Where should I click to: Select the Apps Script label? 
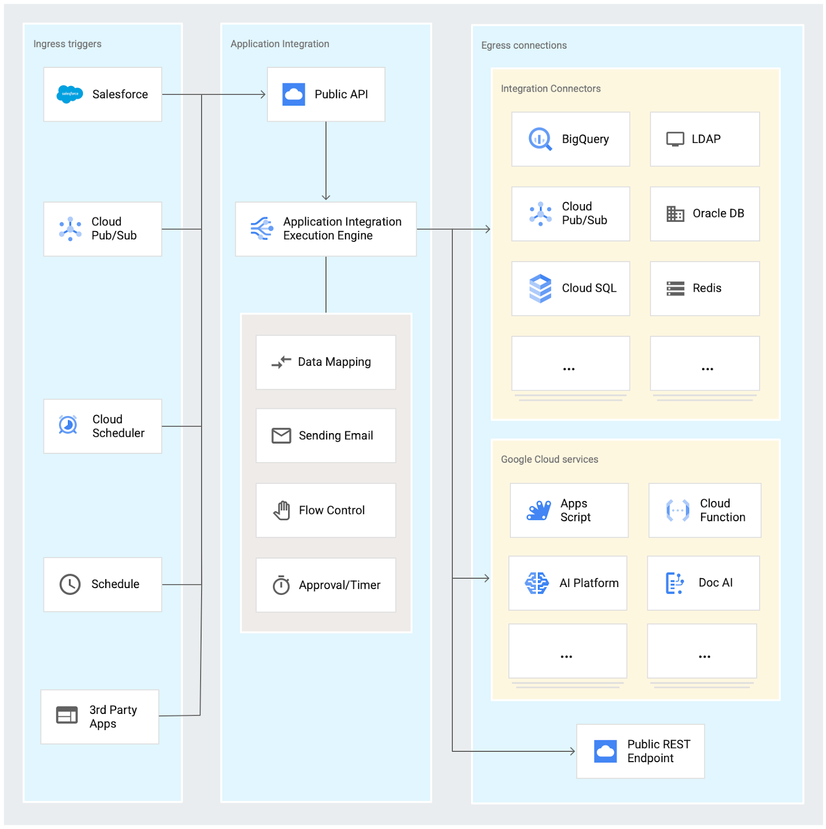point(576,510)
